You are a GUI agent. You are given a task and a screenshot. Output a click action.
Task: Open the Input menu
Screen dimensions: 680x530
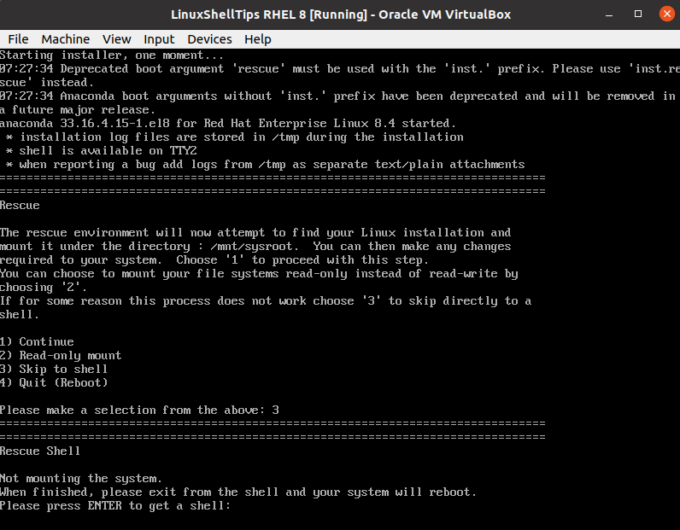(x=159, y=39)
